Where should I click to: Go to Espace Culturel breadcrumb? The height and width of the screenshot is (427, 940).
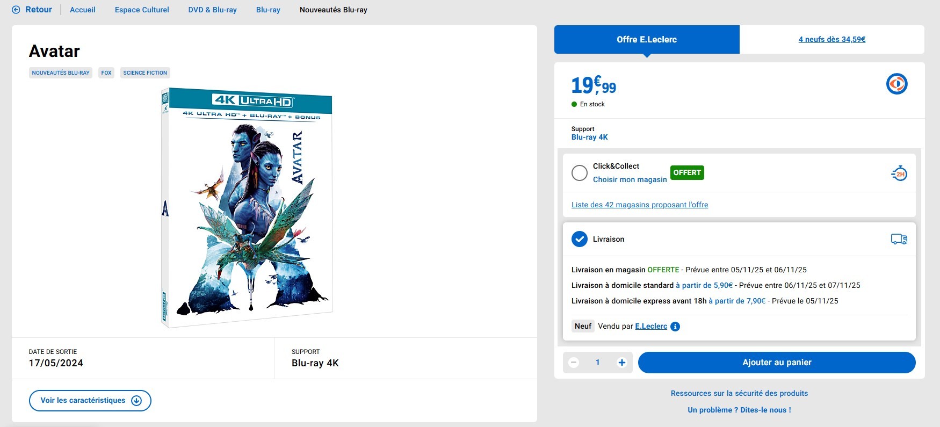click(x=142, y=10)
